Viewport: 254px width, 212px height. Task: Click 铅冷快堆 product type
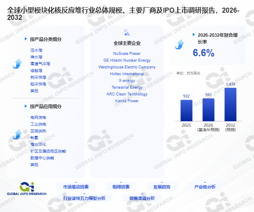tap(38, 84)
